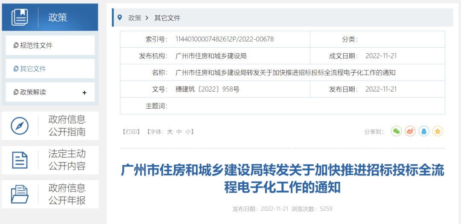Click the 分享到 label
Image resolution: width=461 pixels, height=224 pixels.
coord(374,132)
